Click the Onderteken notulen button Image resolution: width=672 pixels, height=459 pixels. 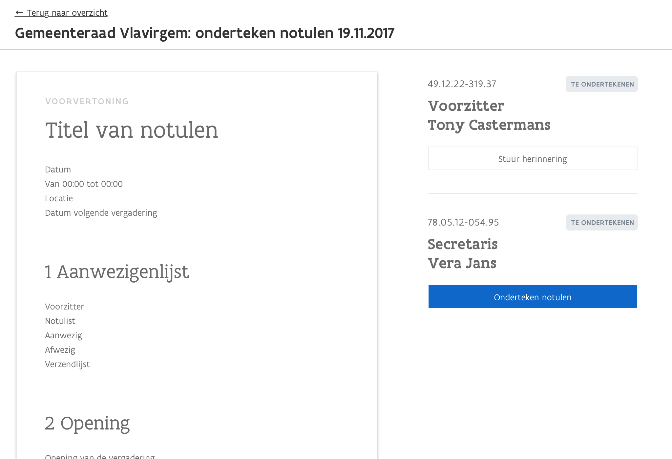click(x=533, y=297)
